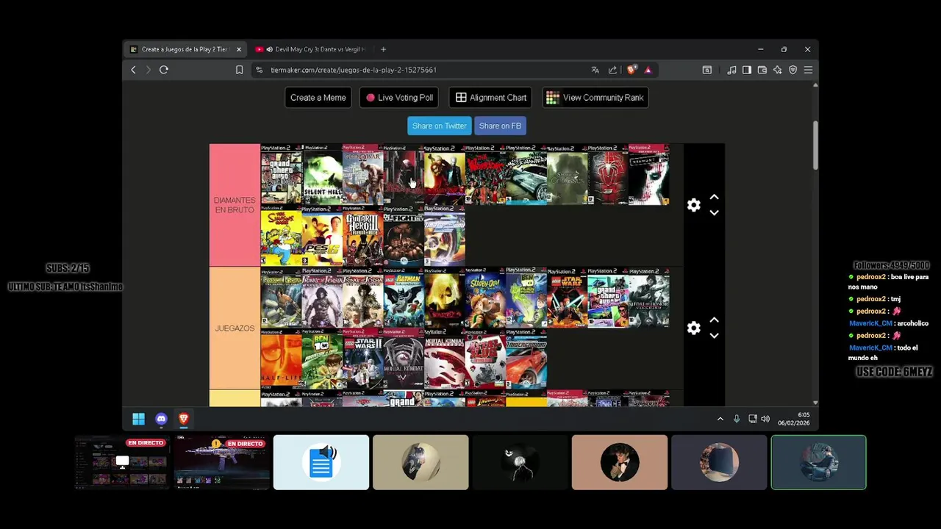The image size is (941, 529).
Task: Click the Create a Meme button
Action: coord(318,98)
